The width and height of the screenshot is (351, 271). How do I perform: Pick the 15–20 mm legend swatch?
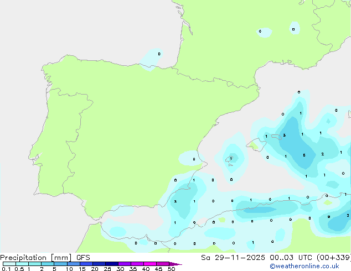coord(86,264)
